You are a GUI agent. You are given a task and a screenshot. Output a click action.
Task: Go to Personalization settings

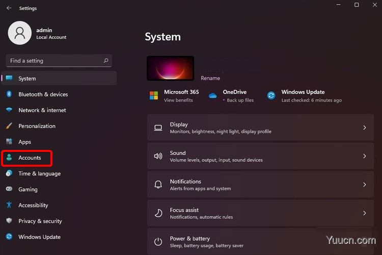pyautogui.click(x=37, y=126)
